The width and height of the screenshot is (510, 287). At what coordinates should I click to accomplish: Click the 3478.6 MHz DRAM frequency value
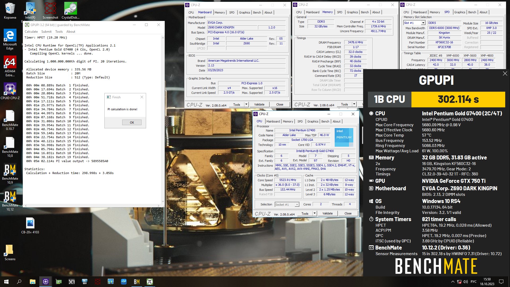point(355,42)
